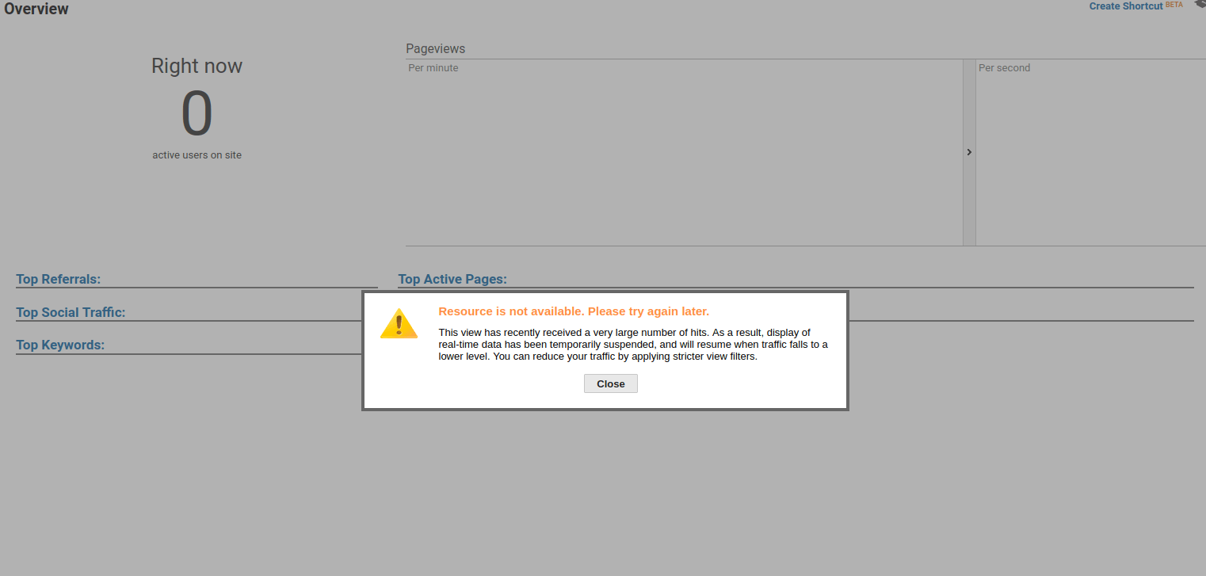The height and width of the screenshot is (576, 1206).
Task: Click the 'Resource is not available' error heading
Action: tap(574, 311)
